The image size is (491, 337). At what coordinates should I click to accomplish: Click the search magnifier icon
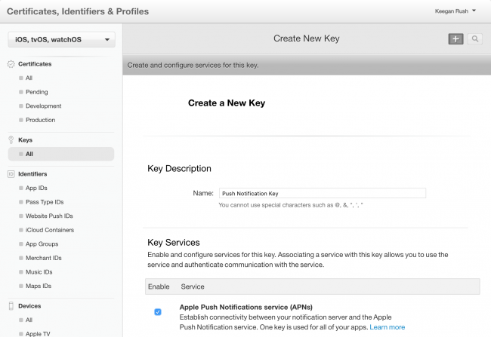pos(475,39)
